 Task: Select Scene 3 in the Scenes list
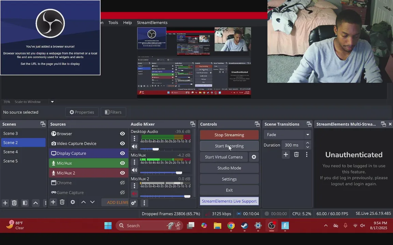(x=23, y=133)
